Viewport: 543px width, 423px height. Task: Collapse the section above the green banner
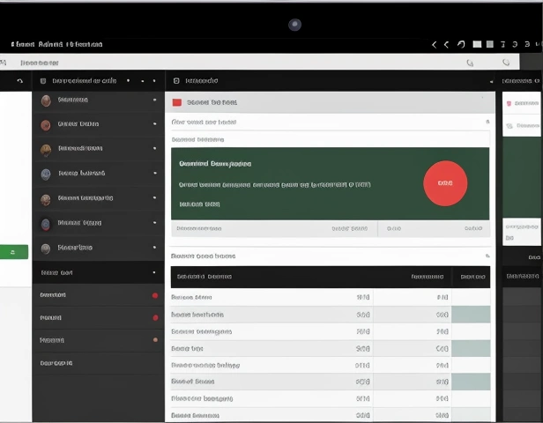point(487,122)
